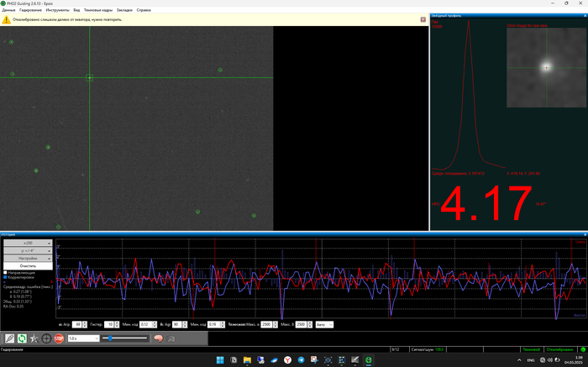
Task: Open the Инструменты menu
Action: tap(58, 10)
